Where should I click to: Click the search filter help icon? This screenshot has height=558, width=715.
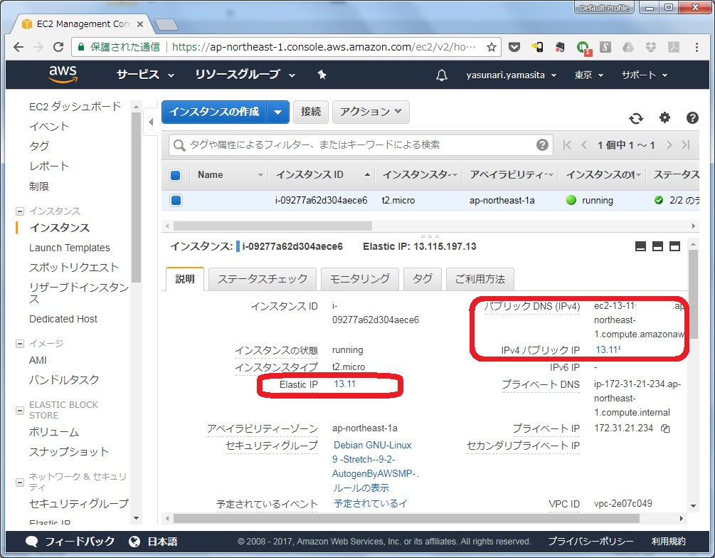[541, 145]
